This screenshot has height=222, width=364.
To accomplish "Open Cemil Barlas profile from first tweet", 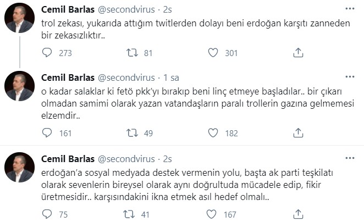I will pos(67,9).
